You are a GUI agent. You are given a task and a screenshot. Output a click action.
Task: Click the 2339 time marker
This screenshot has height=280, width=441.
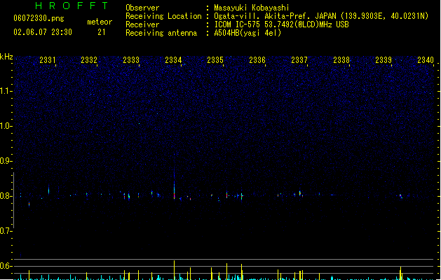(x=384, y=60)
